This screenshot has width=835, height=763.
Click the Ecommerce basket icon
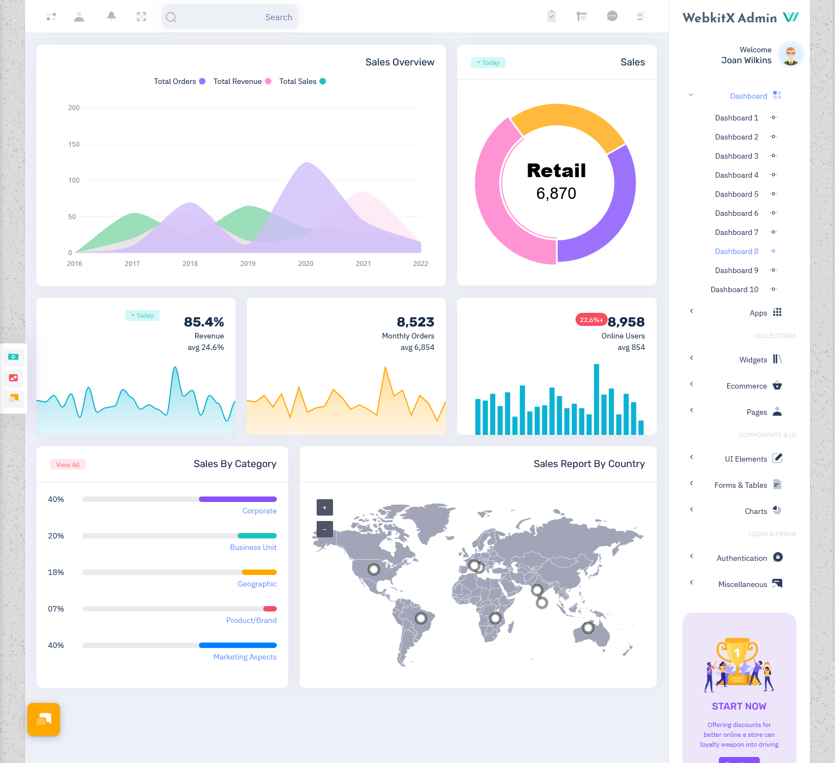pyautogui.click(x=777, y=385)
